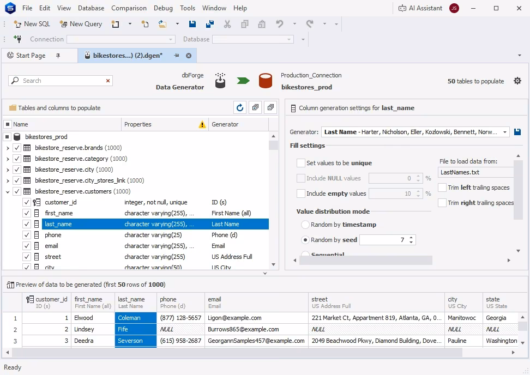Viewport: 530px width, 375px height.
Task: Select Random by timestamp radio button
Action: point(305,225)
